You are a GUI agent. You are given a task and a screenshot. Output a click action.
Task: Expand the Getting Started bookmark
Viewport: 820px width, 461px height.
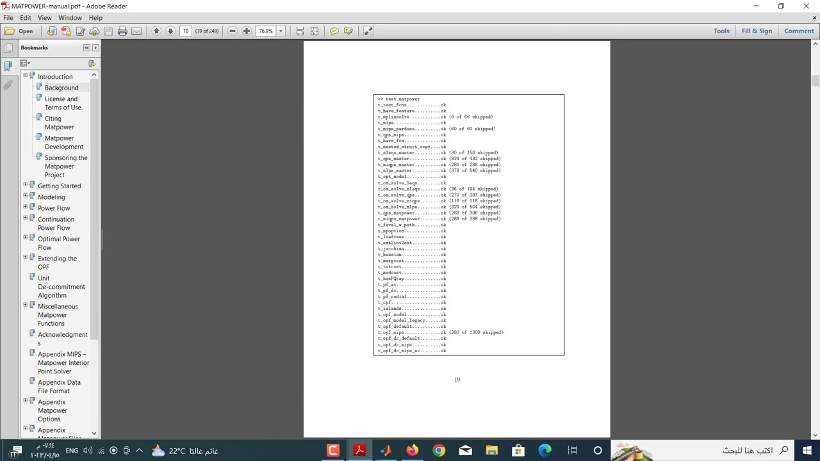tap(25, 186)
